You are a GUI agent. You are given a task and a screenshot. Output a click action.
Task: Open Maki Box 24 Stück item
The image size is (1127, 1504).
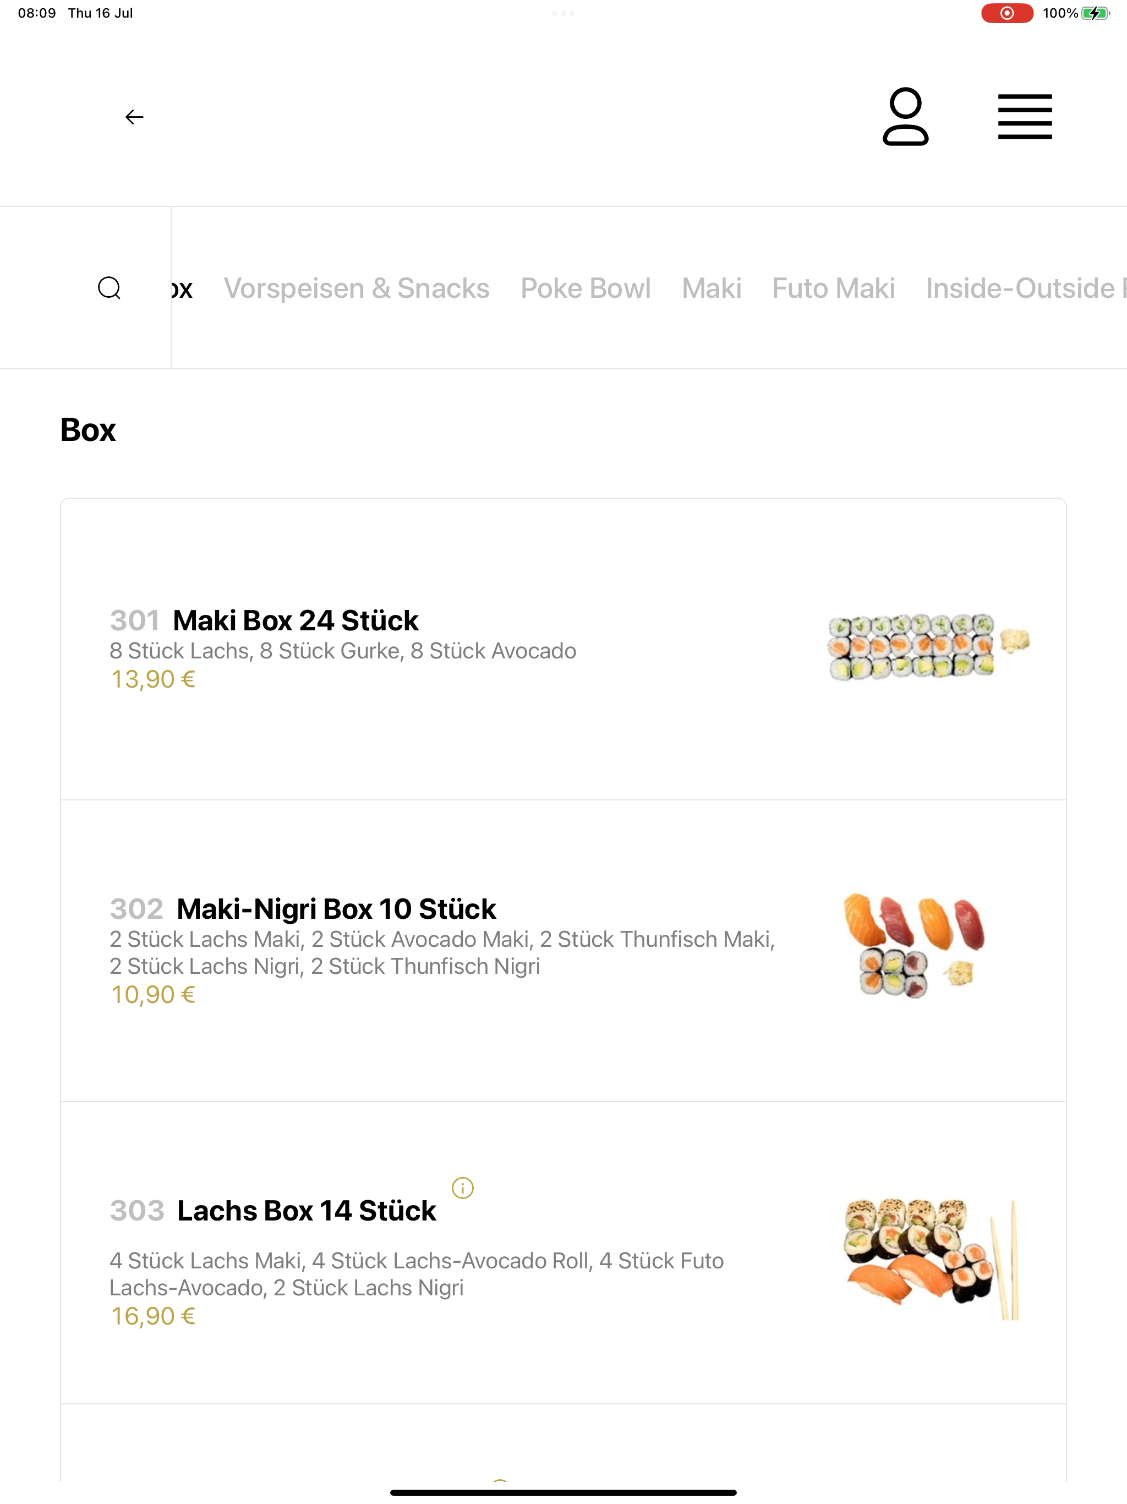[563, 650]
